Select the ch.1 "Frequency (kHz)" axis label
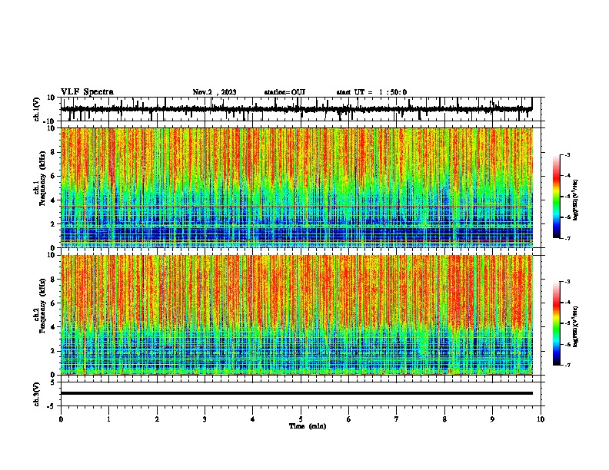 (x=42, y=179)
